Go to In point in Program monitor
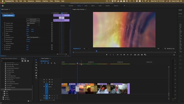The width and height of the screenshot is (184, 104). [118, 55]
